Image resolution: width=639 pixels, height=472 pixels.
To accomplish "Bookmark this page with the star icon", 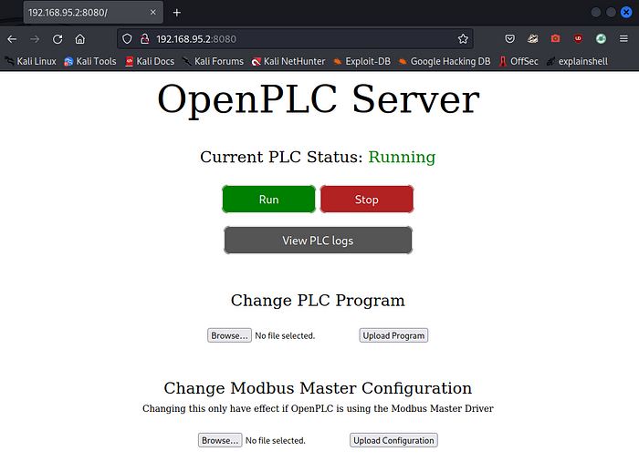I will [463, 39].
